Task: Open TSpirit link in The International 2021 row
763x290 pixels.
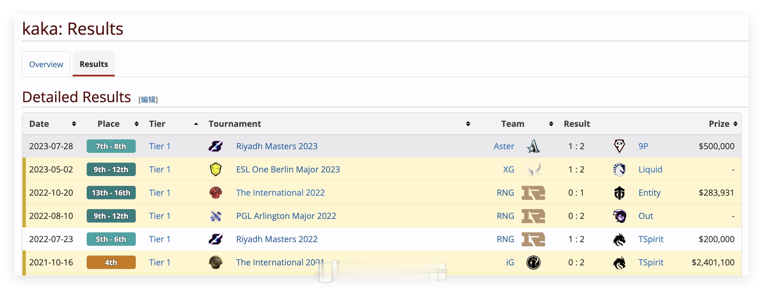Action: pos(651,262)
